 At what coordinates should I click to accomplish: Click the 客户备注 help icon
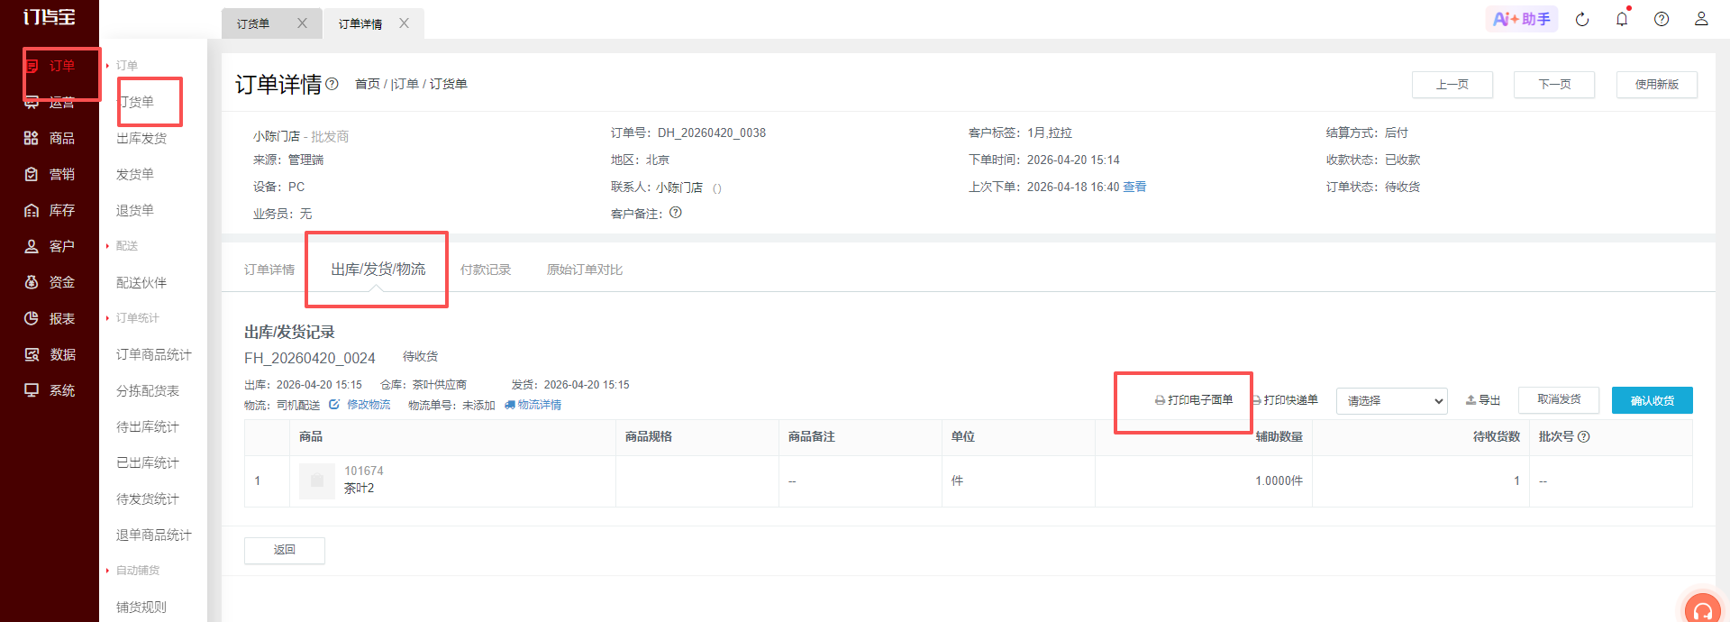[676, 213]
